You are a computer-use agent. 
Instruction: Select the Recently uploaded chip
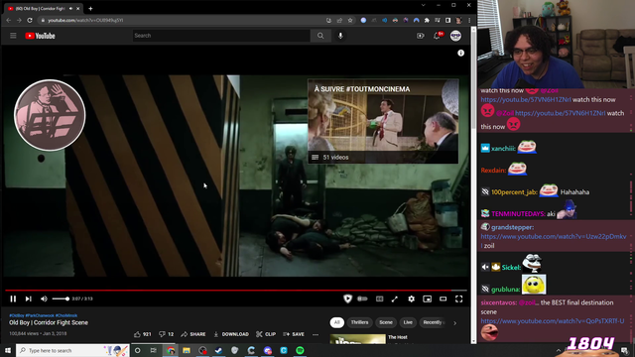click(x=433, y=322)
